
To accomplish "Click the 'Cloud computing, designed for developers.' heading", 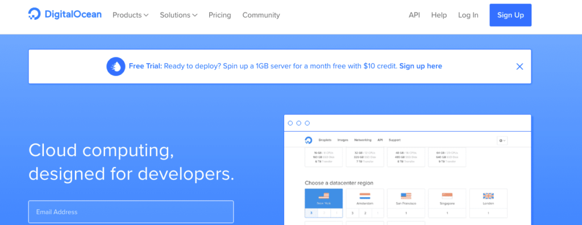I will [131, 162].
